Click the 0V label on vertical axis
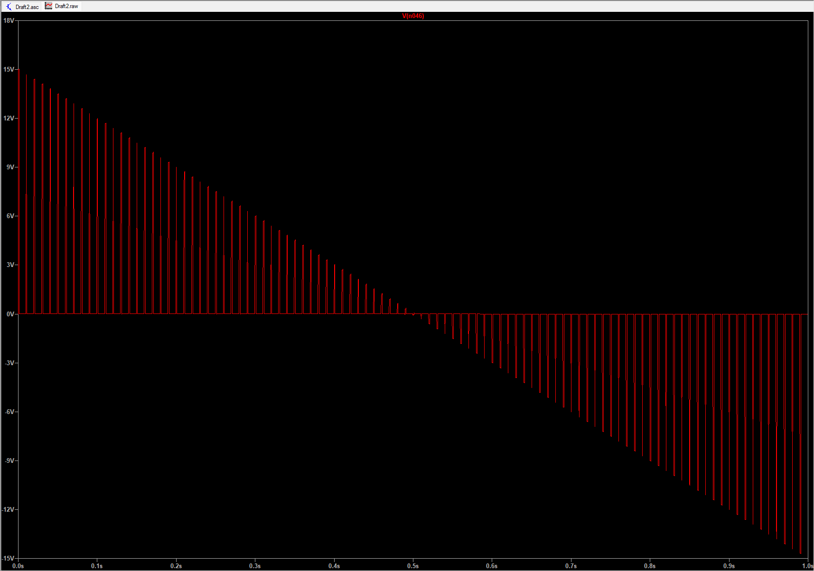The width and height of the screenshot is (814, 571). click(9, 314)
